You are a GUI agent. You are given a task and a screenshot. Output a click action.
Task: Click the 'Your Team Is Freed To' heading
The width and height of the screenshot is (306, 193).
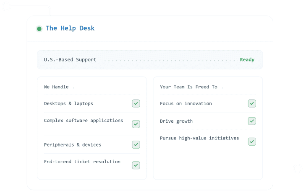click(x=188, y=87)
